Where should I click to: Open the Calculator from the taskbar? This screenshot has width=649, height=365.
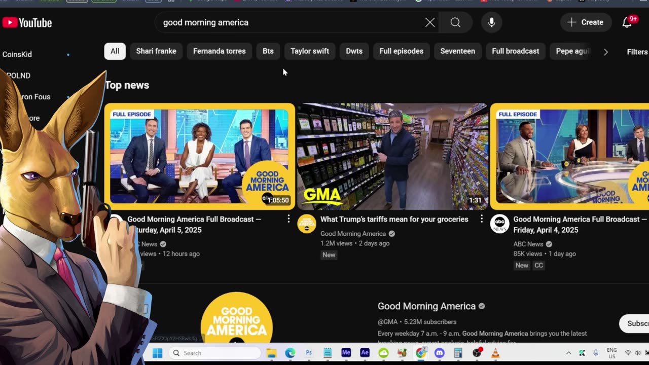(458, 353)
